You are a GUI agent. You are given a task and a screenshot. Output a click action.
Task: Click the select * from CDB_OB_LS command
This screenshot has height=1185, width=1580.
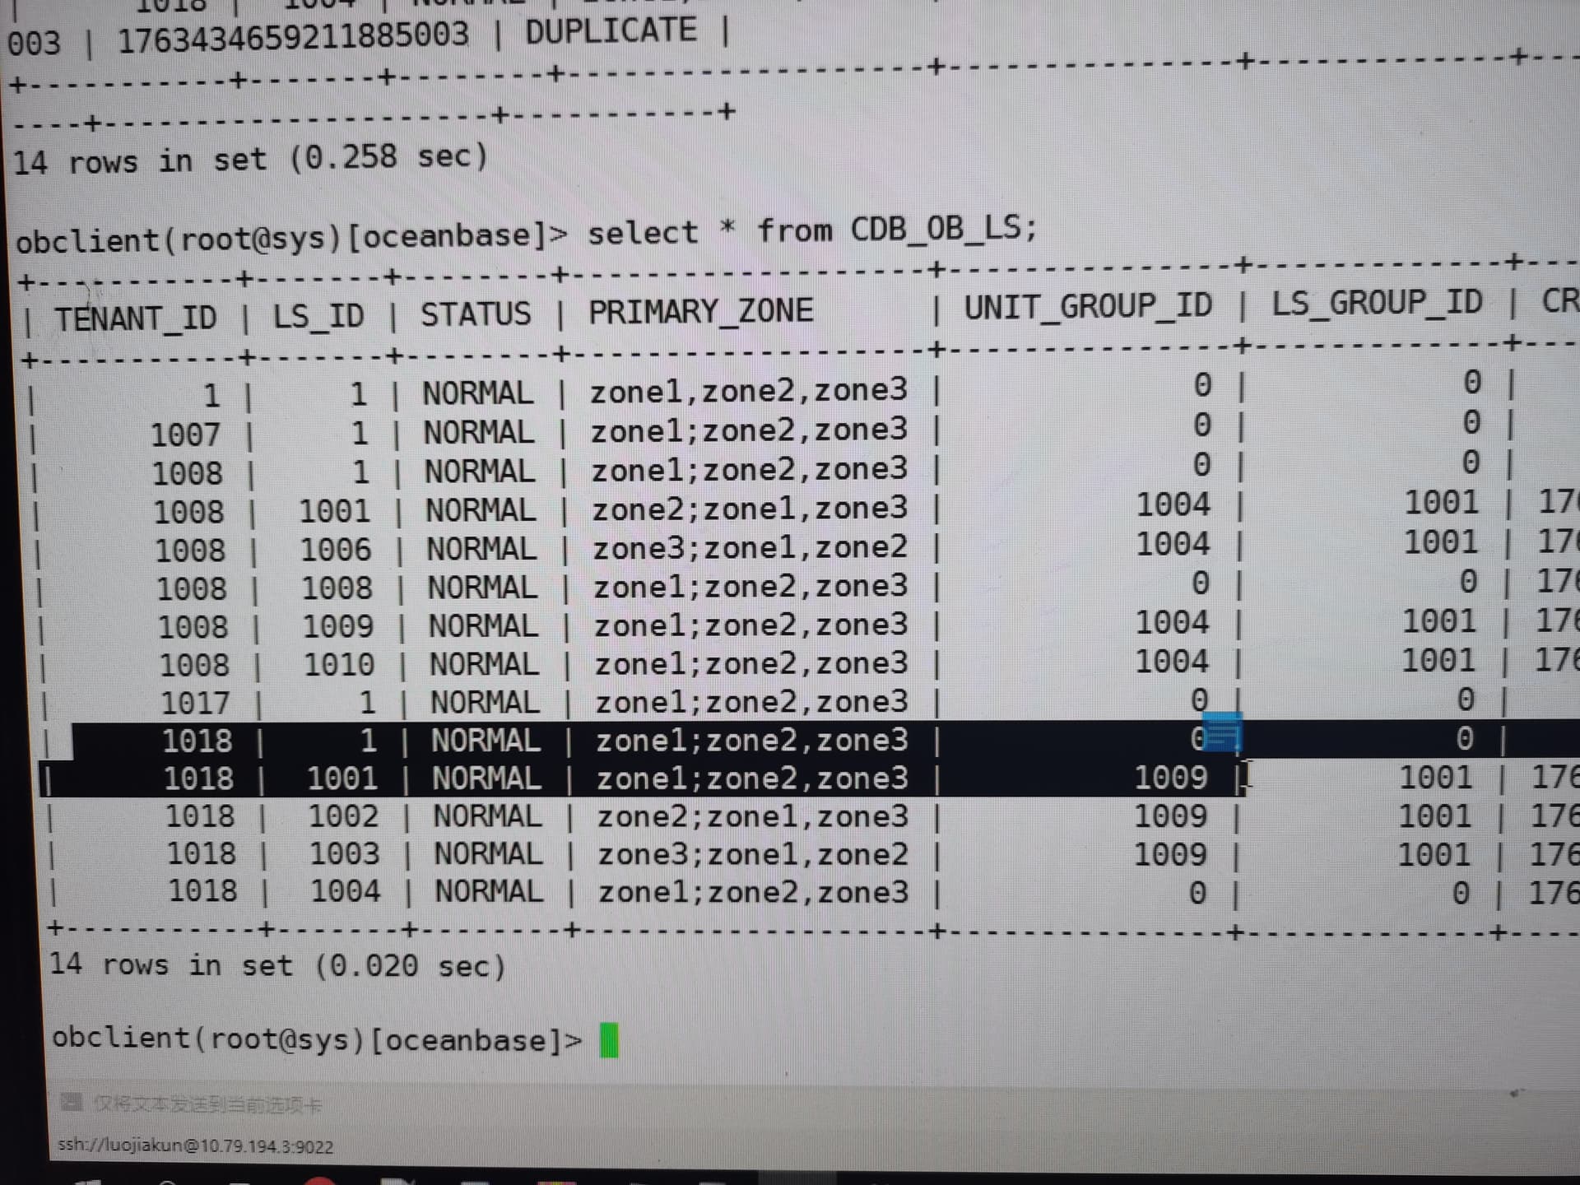click(811, 230)
